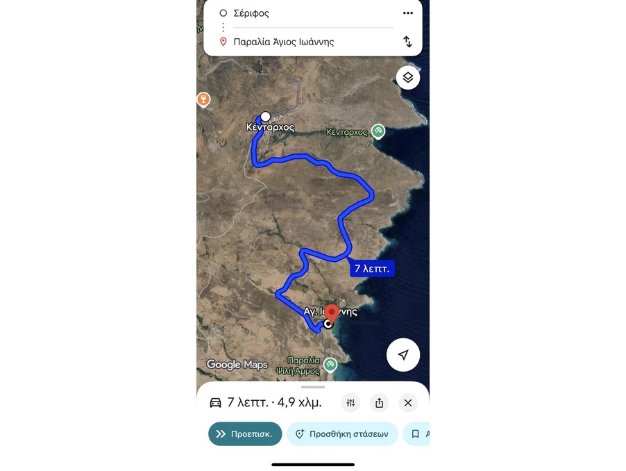626x471 pixels.
Task: Tap the route options sliders icon
Action: (x=350, y=403)
